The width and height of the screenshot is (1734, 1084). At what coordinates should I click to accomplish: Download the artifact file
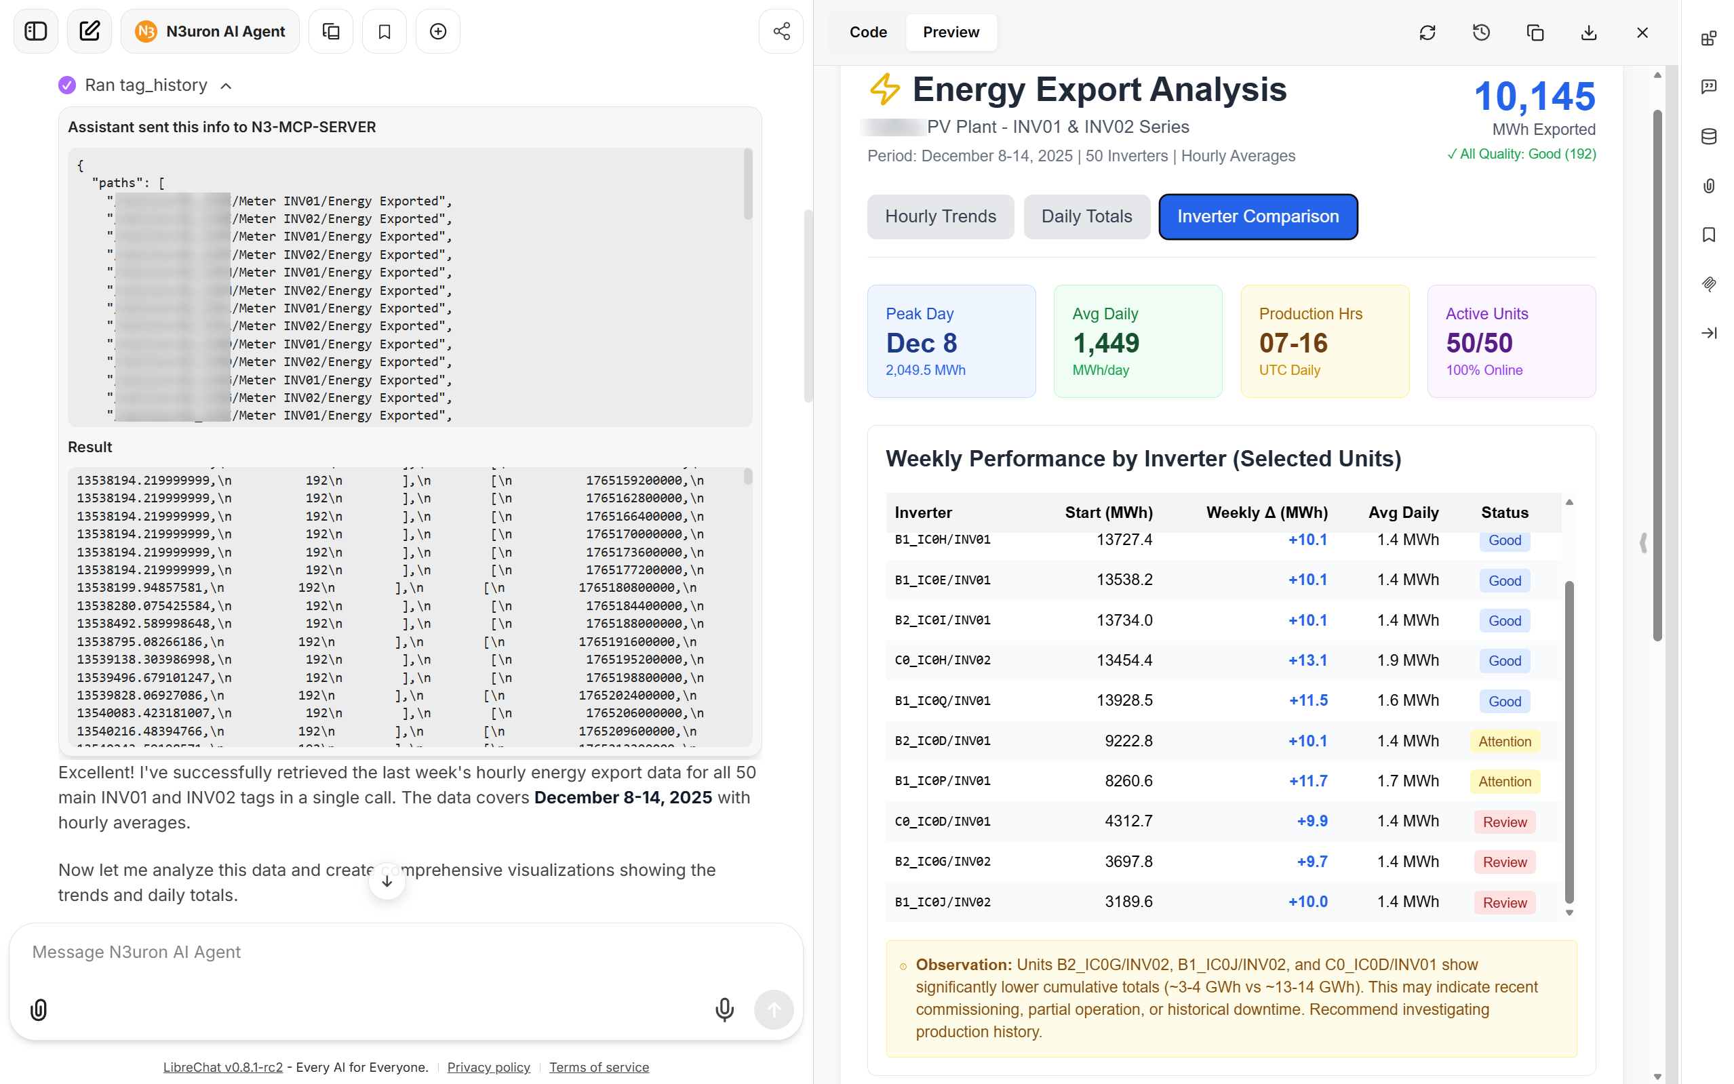coord(1588,33)
